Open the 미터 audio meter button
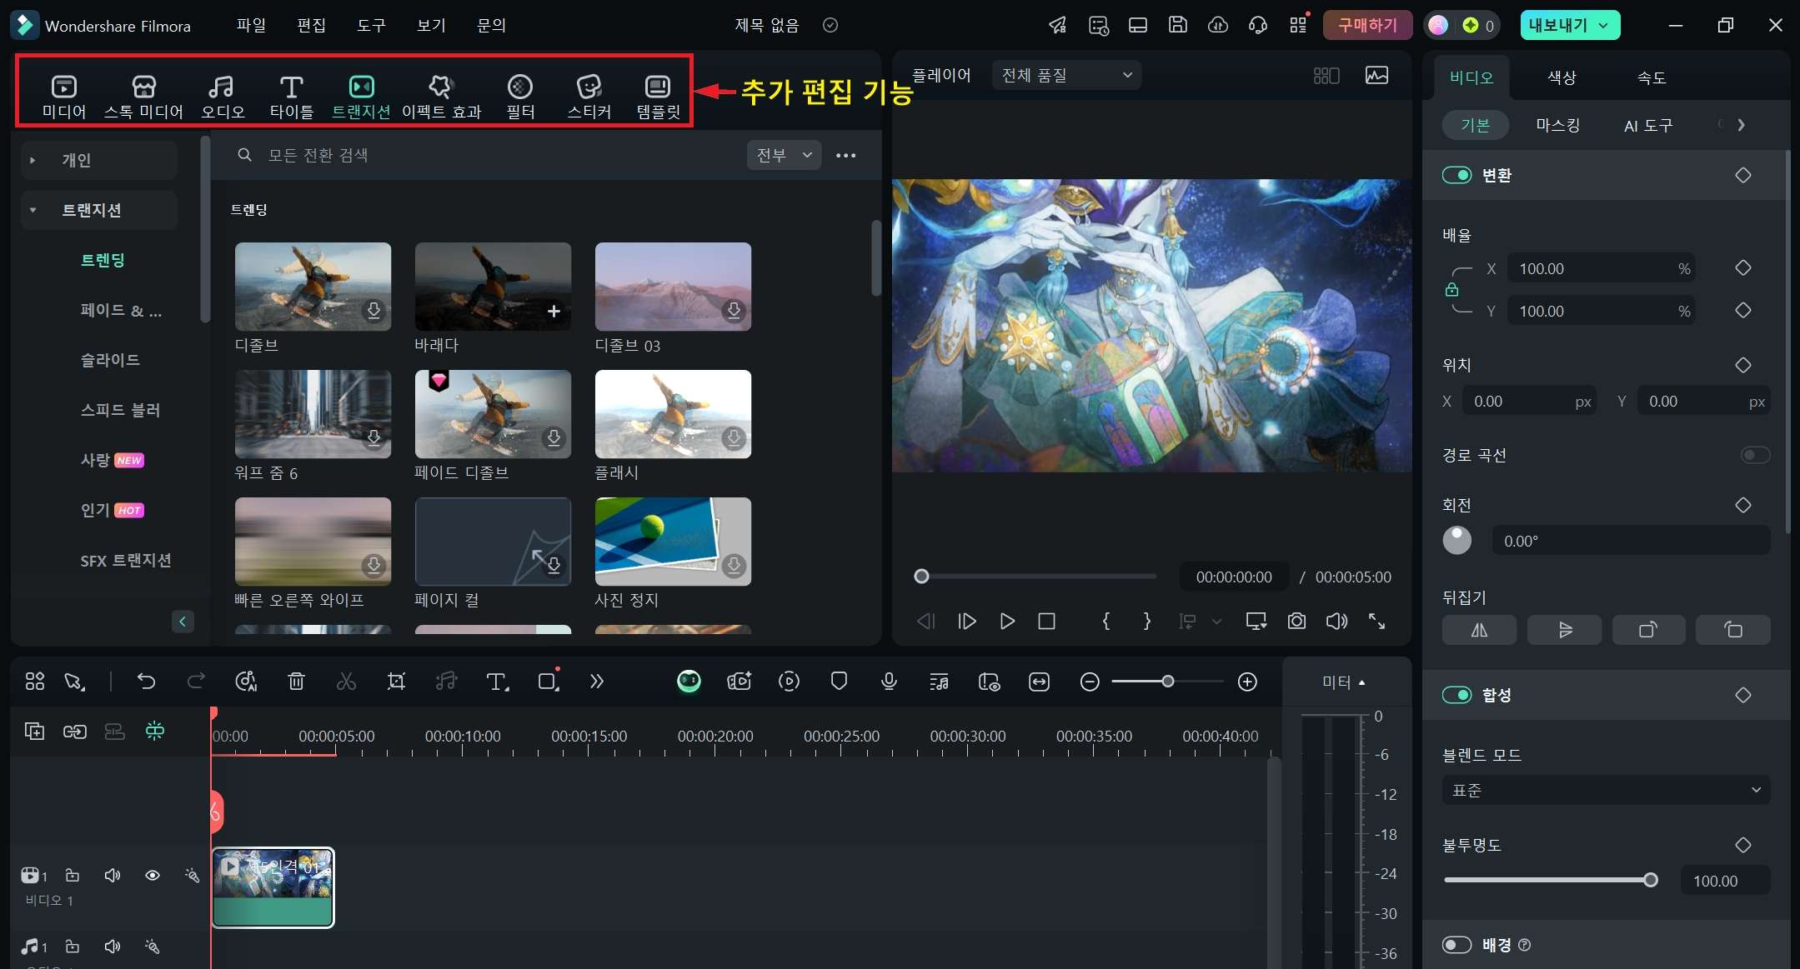 [x=1343, y=682]
